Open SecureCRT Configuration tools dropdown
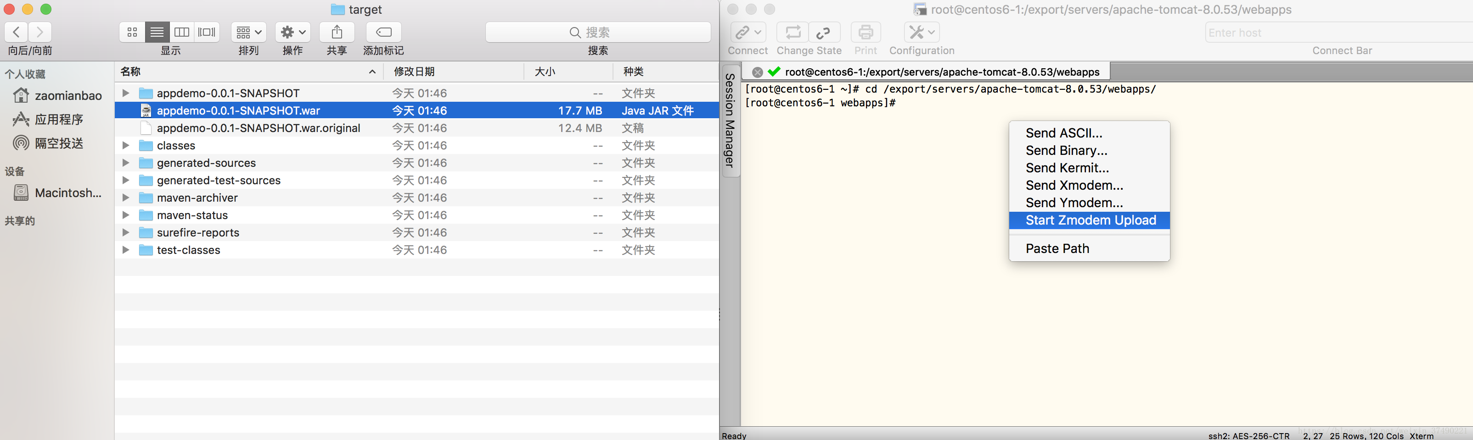 [x=922, y=32]
